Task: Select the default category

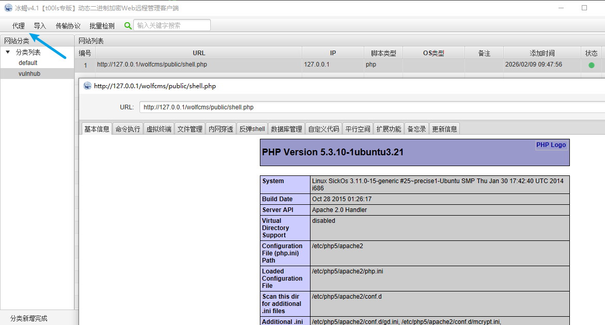Action: coord(28,63)
